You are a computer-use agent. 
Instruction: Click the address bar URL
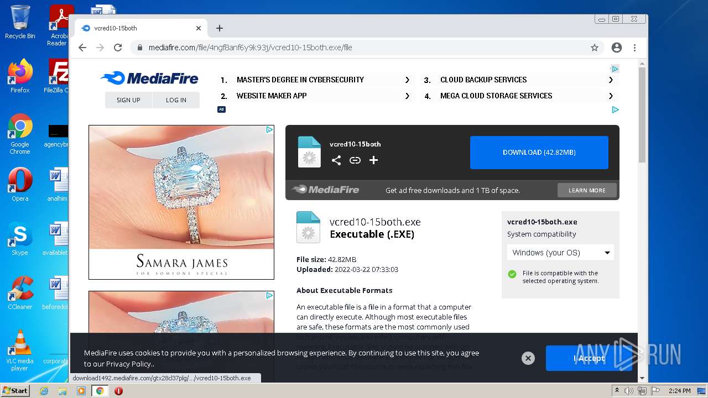pyautogui.click(x=250, y=48)
